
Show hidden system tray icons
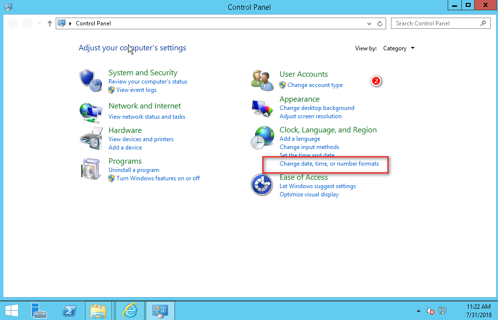[x=418, y=311]
